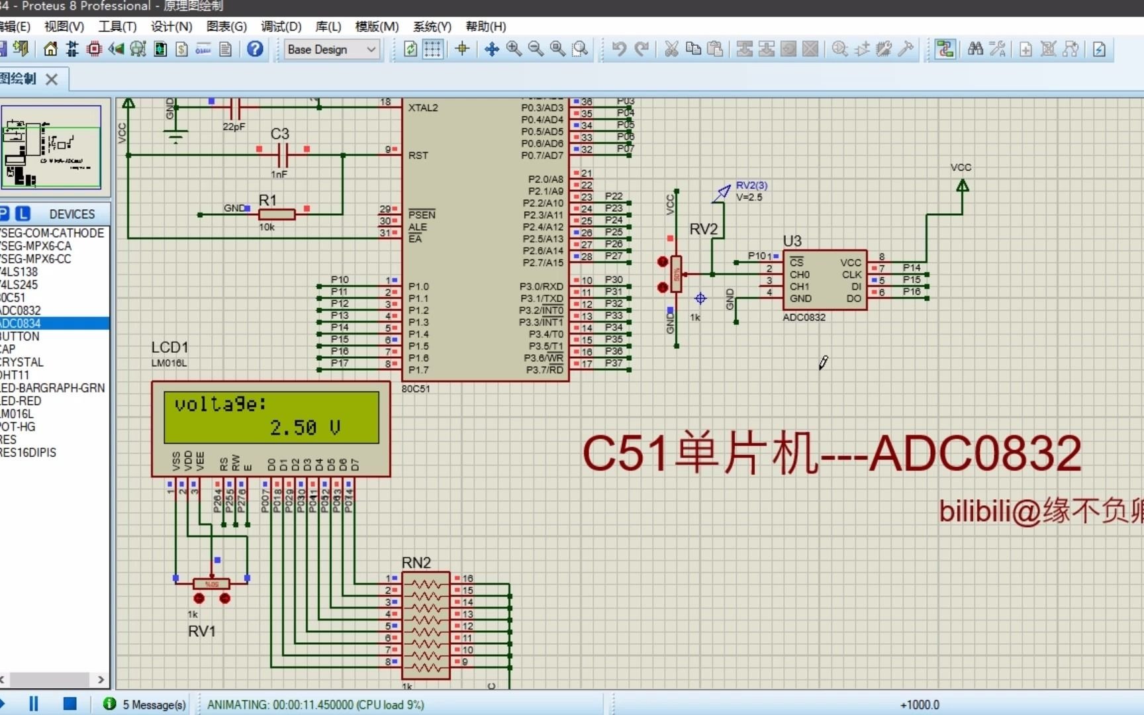Toggle the wire autorouter button
Viewport: 1144px width, 715px height.
click(945, 49)
